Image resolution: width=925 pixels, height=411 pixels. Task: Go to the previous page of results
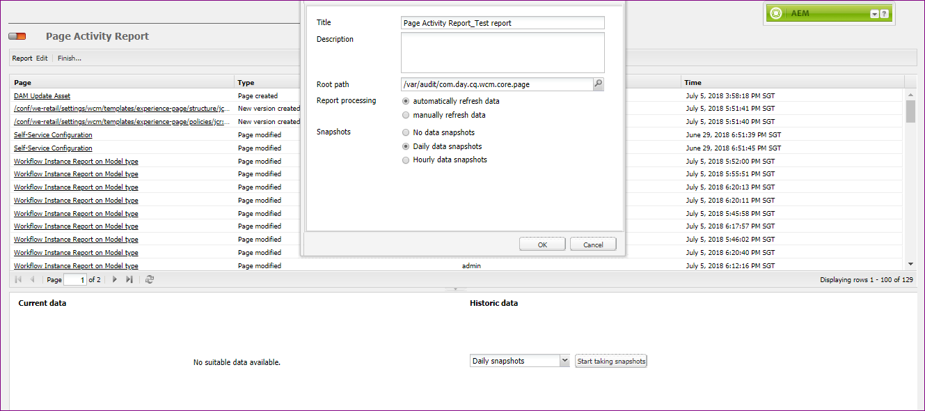[x=32, y=279]
